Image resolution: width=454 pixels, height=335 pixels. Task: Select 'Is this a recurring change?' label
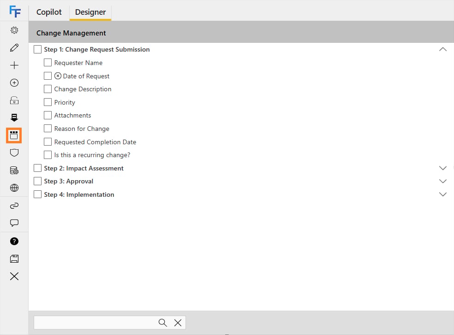92,155
